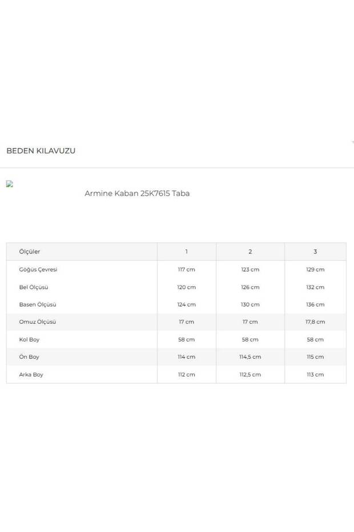Click the 136 cm hip measurement cell
Image resolution: width=354 pixels, height=532 pixels.
point(315,305)
